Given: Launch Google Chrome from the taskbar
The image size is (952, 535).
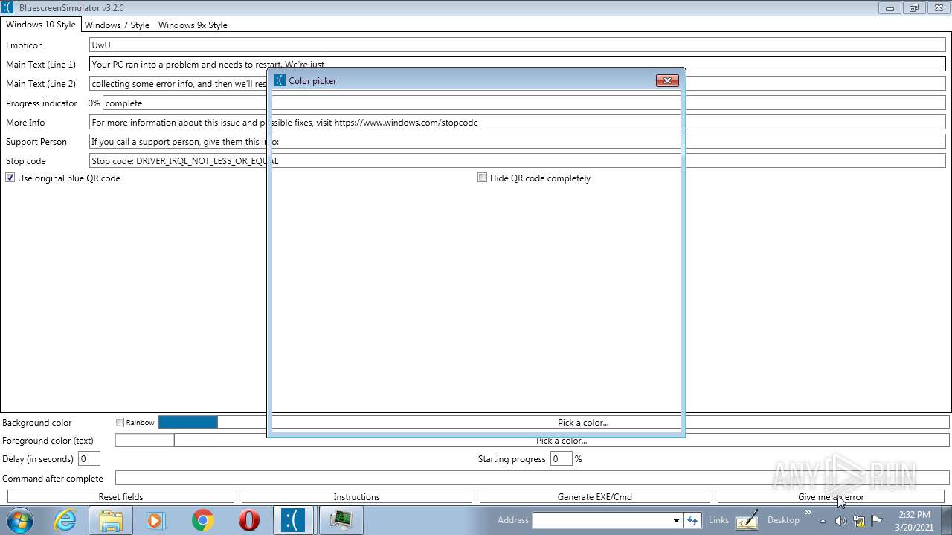Looking at the screenshot, I should [202, 520].
